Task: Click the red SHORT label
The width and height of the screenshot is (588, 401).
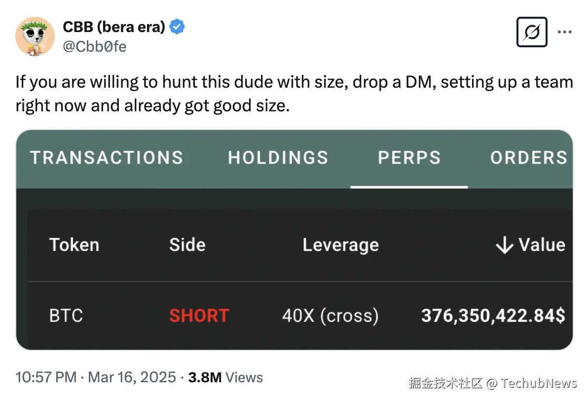Action: (x=199, y=315)
